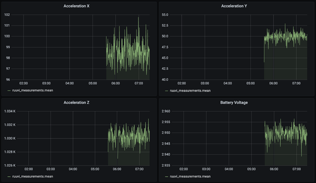Click the highest spike in Acceleration X graph
Viewport: 316px width, 183px height.
(x=138, y=18)
